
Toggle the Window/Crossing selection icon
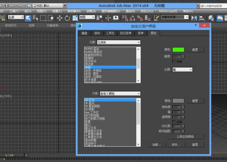click(x=51, y=18)
